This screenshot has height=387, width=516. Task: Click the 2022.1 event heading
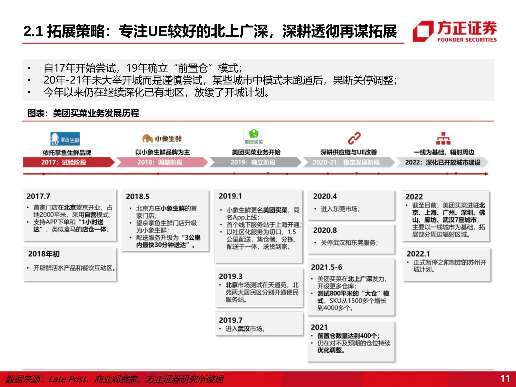coord(418,254)
